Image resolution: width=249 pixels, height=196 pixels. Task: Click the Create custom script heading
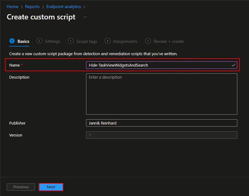point(41,17)
